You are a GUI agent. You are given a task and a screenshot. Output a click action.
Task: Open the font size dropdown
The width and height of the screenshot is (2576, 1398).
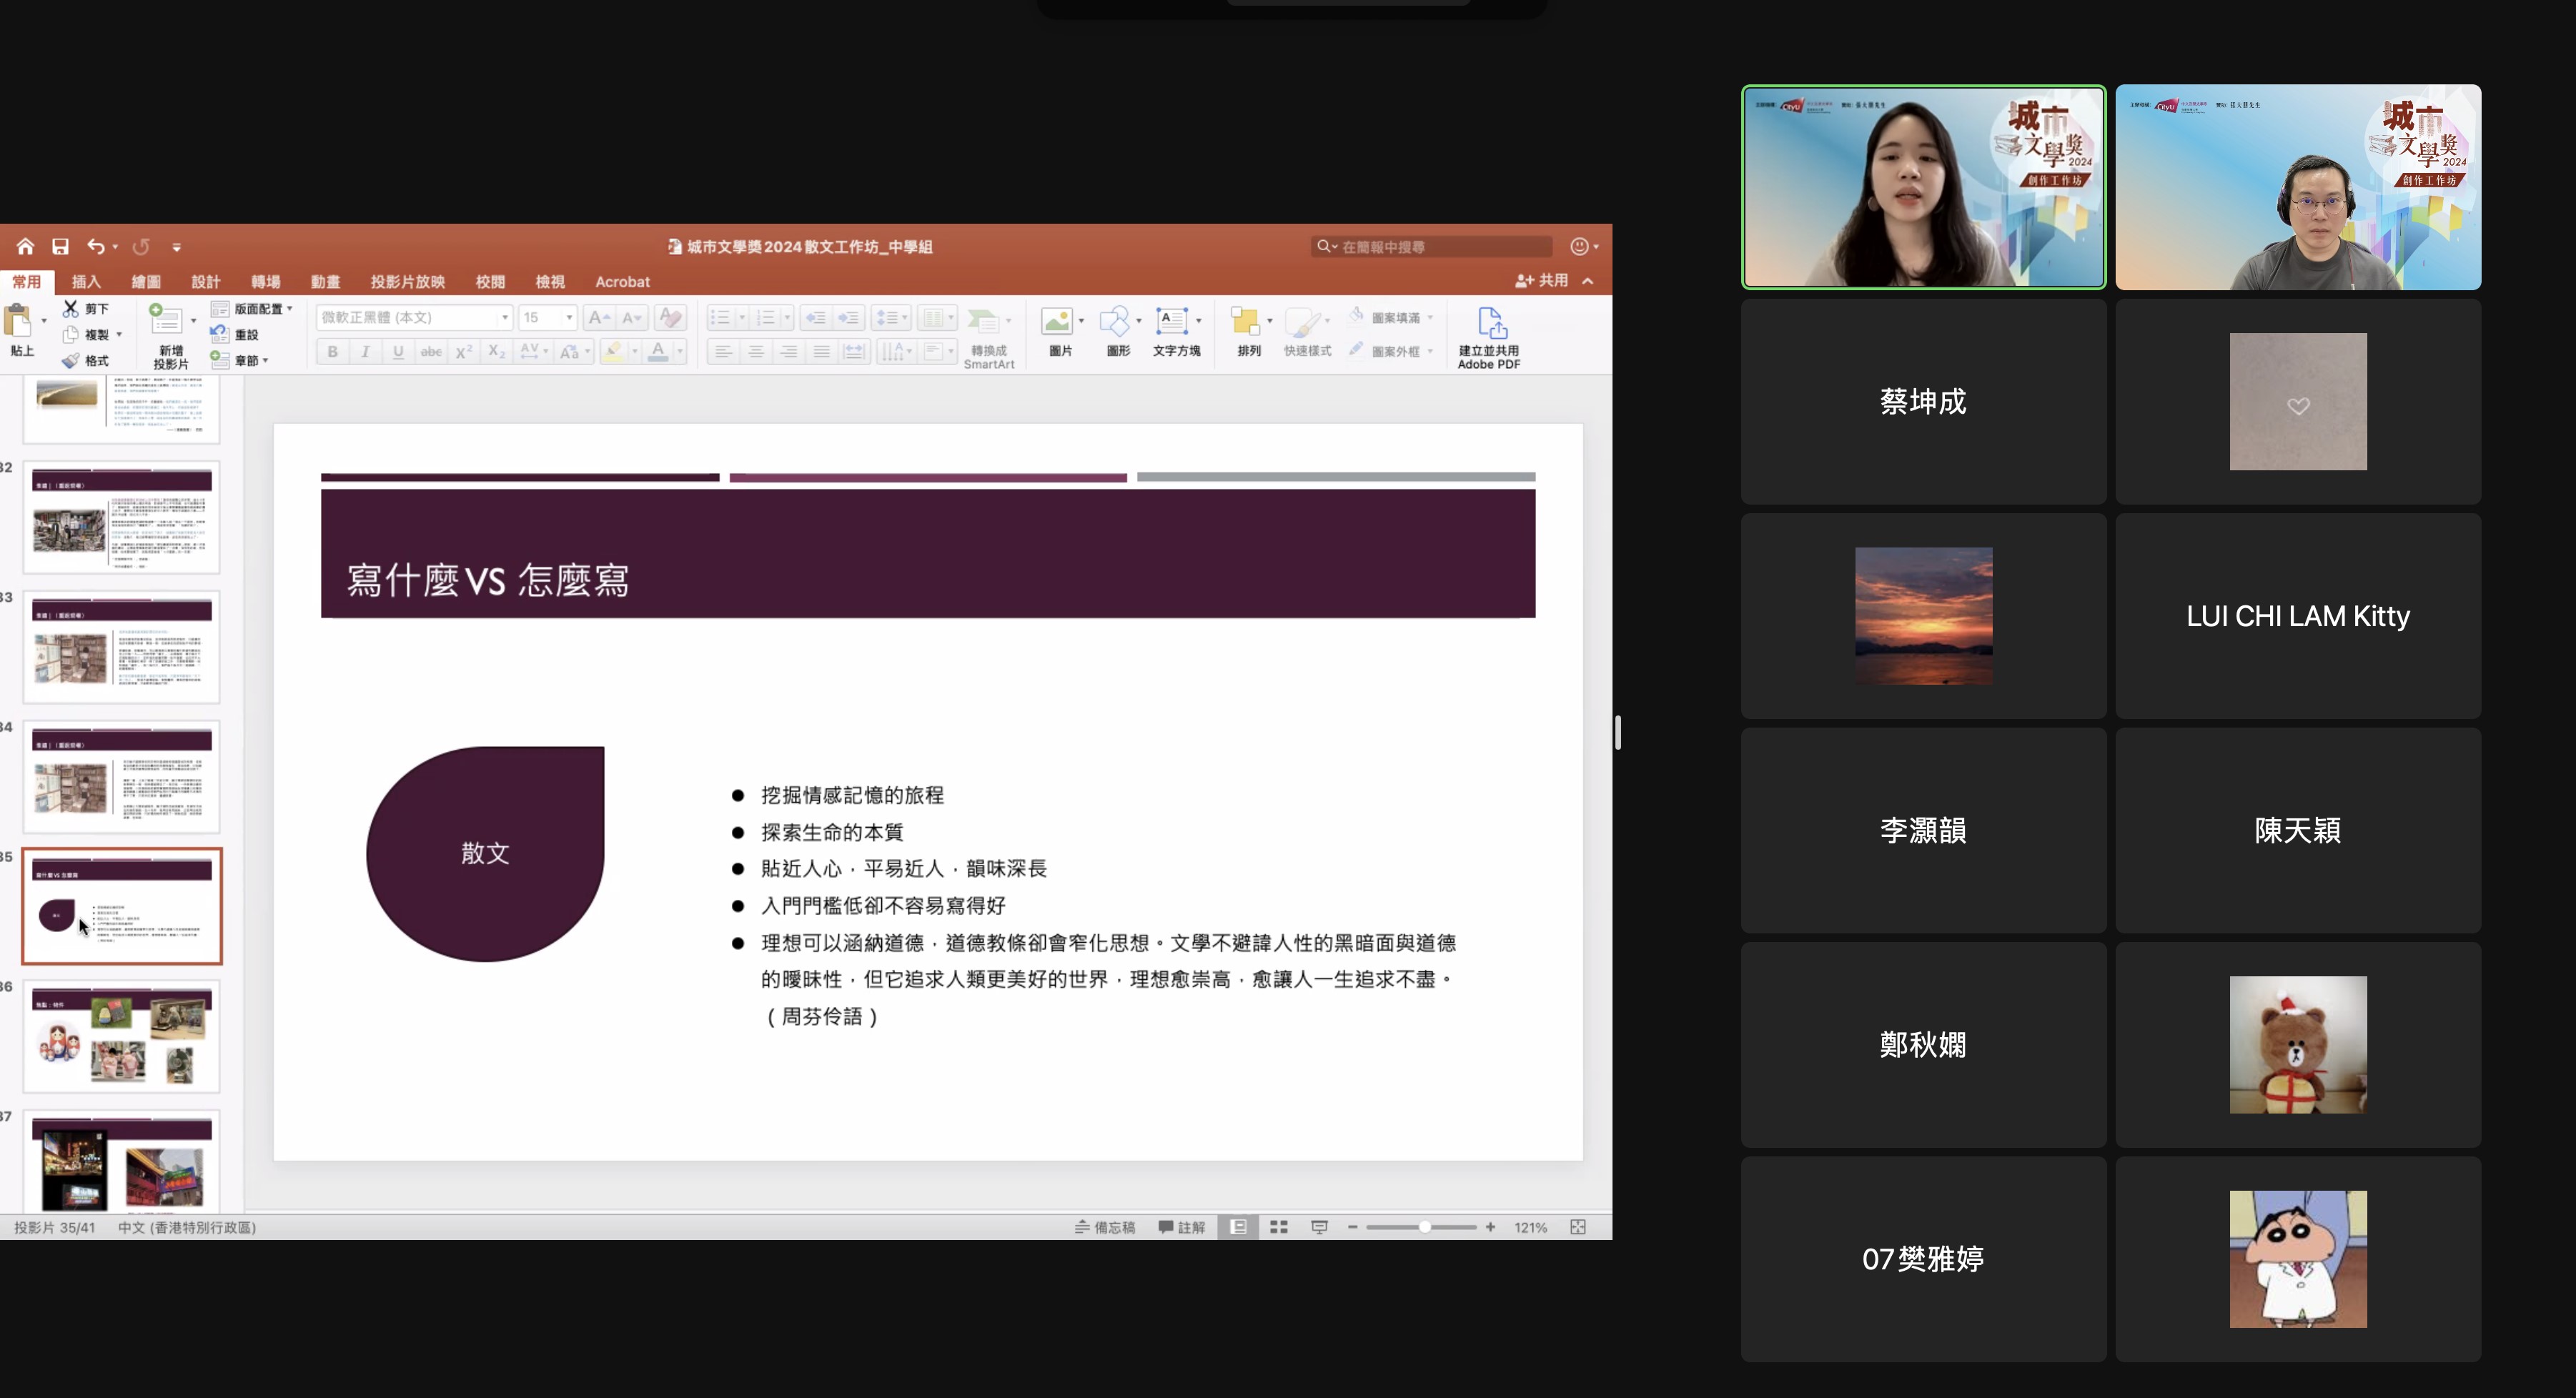[569, 317]
